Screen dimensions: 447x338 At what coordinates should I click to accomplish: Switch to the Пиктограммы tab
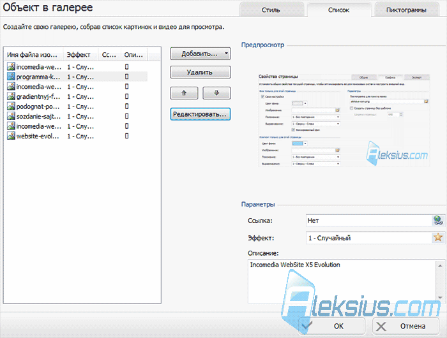point(406,10)
